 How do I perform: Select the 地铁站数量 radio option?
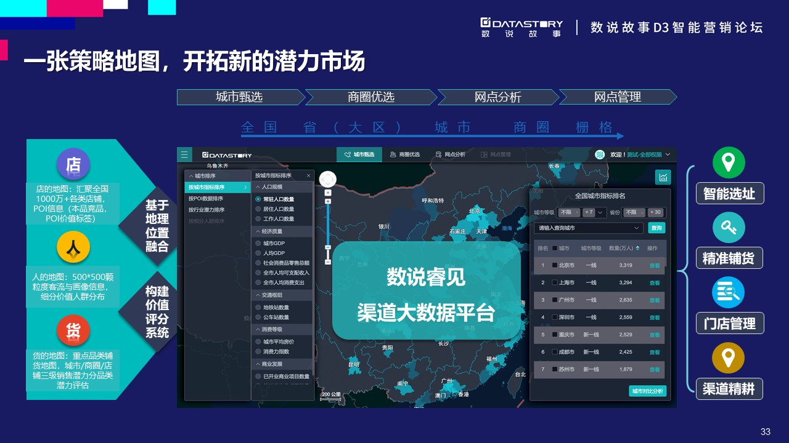click(258, 308)
